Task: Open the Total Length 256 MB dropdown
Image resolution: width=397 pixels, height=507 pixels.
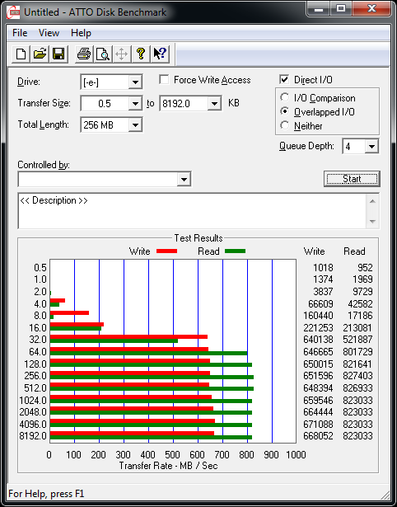Action: [135, 124]
